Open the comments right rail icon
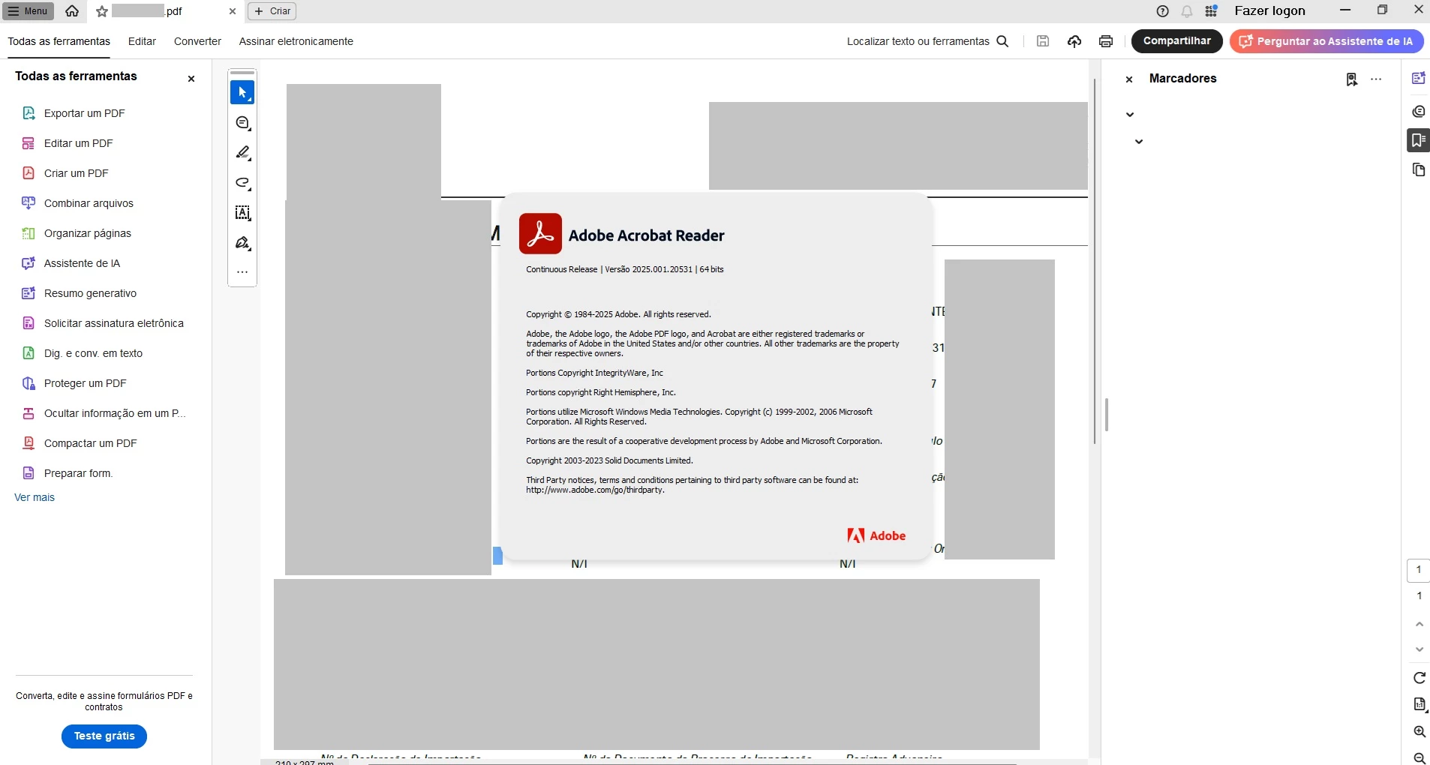 coord(1418,111)
